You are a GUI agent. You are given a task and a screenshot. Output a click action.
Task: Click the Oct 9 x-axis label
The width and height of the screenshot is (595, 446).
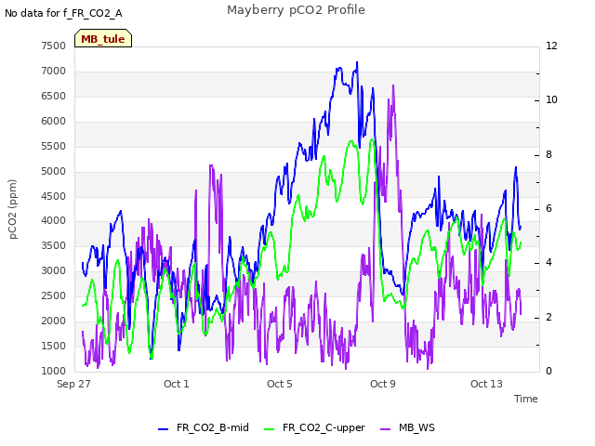[383, 384]
